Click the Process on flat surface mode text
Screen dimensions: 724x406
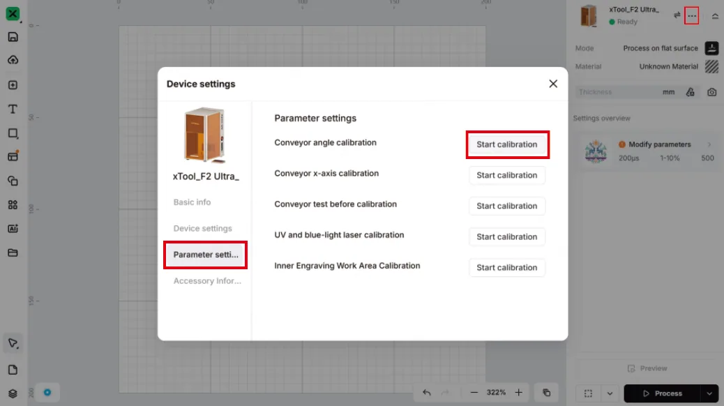661,48
